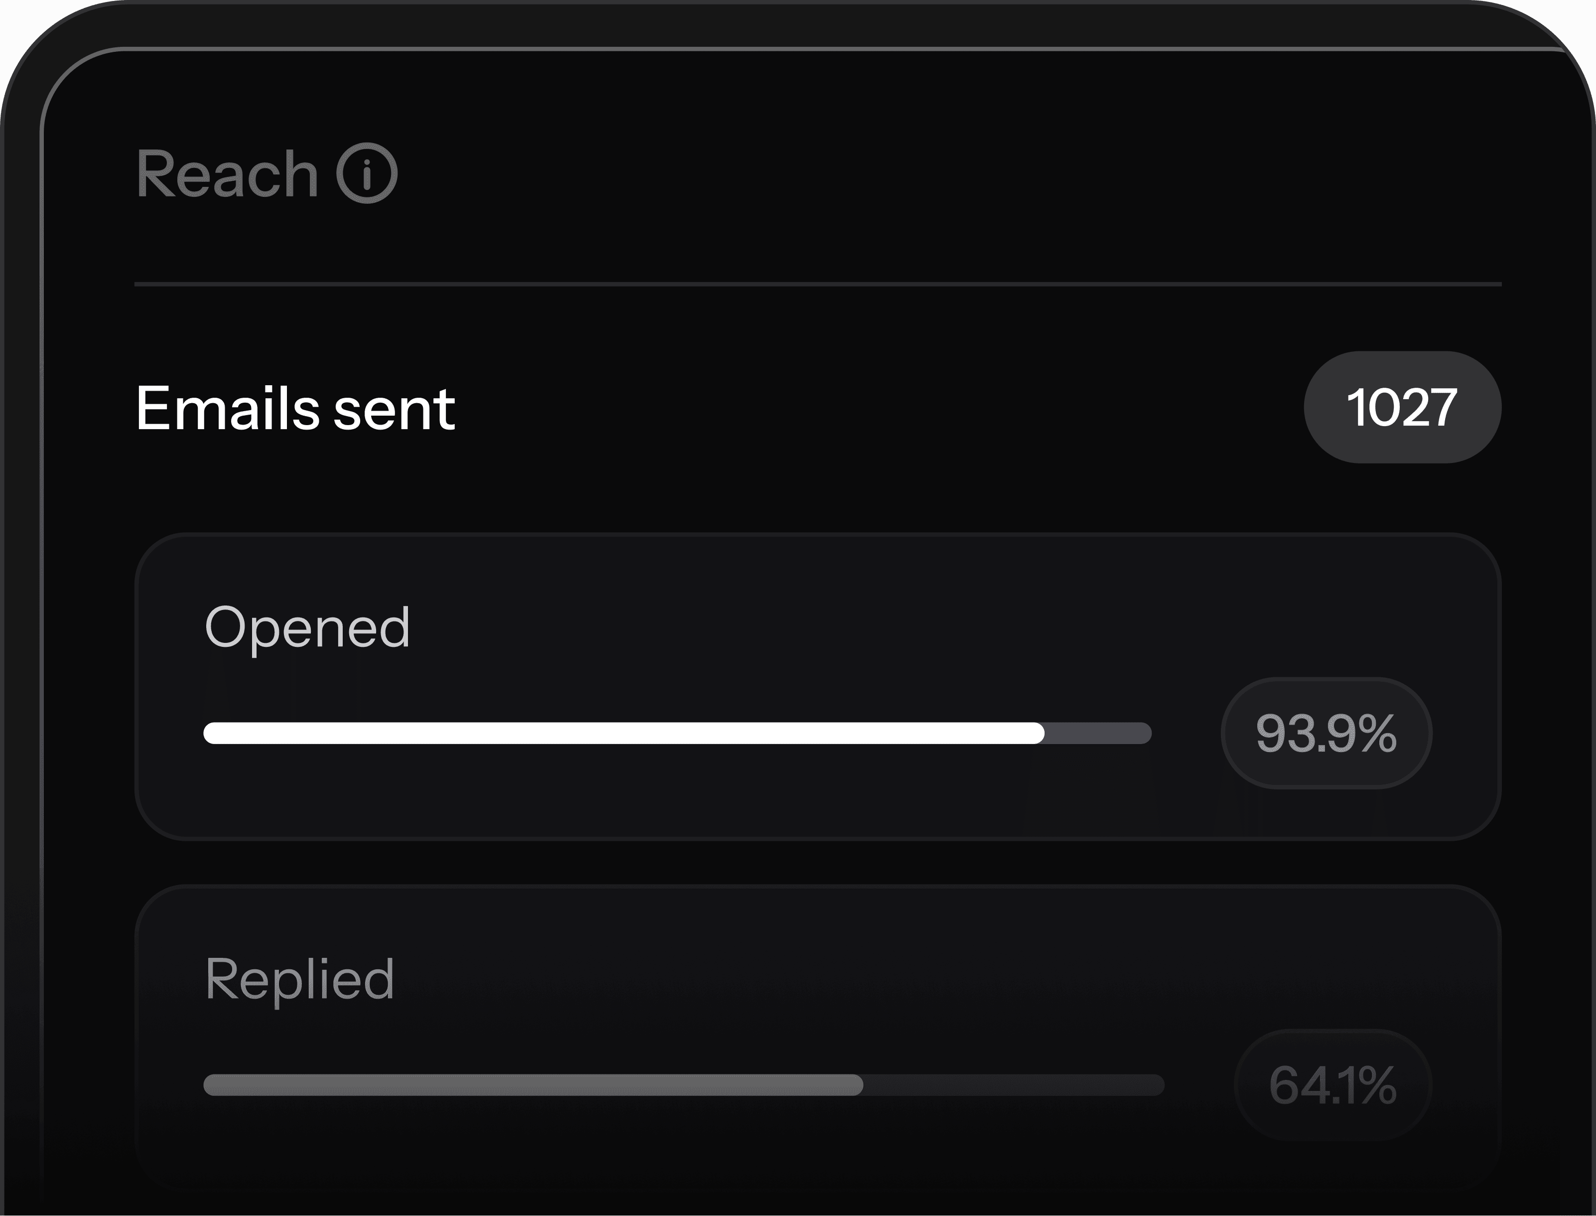
Task: Click the unfilled dark part of Replied bar
Action: coord(1013,1085)
